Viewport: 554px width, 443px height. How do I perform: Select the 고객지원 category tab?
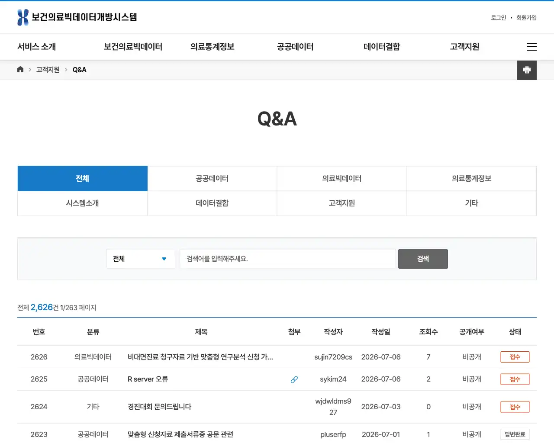pos(342,203)
